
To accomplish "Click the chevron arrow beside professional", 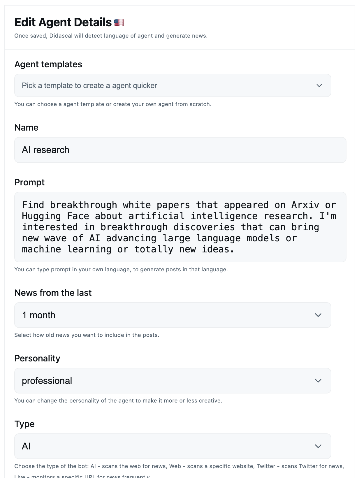I will tap(318, 381).
